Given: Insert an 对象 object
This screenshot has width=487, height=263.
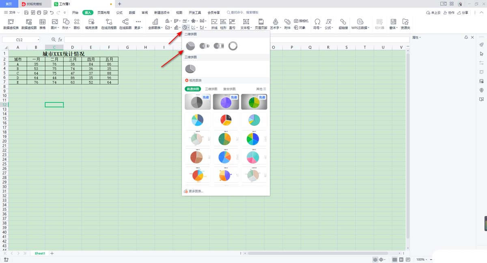Looking at the screenshot, I should [x=300, y=28].
